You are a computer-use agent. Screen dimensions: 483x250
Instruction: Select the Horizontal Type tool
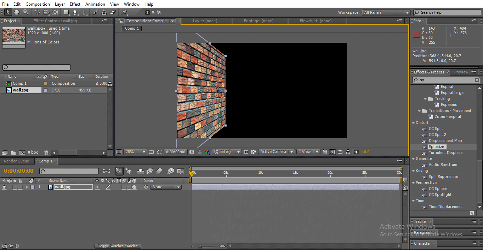[84, 12]
